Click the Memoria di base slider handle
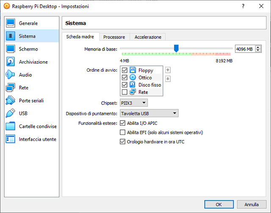271x213 pixels. pos(176,49)
